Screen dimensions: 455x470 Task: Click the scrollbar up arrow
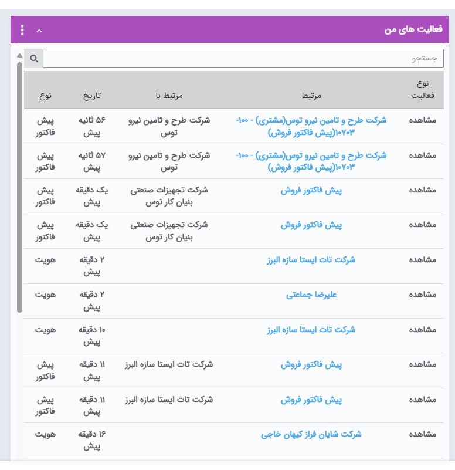19,56
